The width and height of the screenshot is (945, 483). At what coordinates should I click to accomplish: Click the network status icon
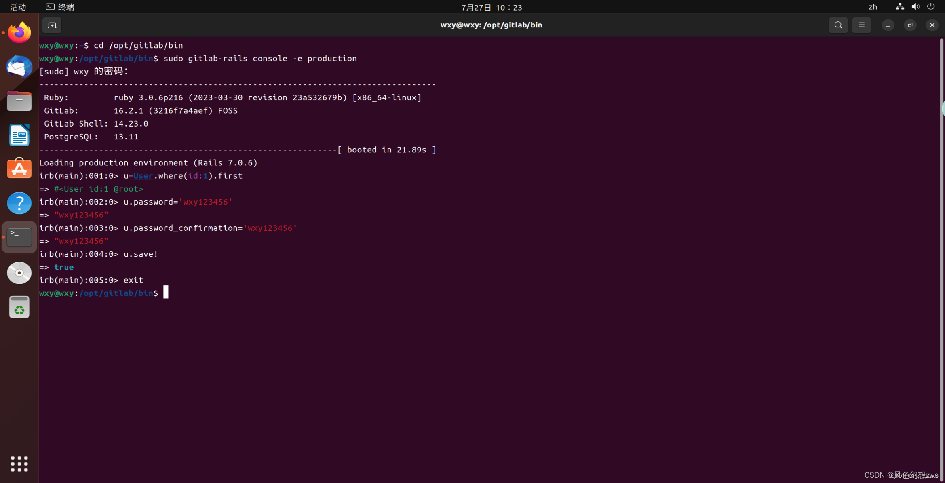(x=899, y=6)
